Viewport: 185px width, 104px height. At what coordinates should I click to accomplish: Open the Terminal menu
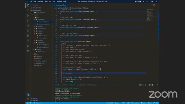tap(59, 2)
